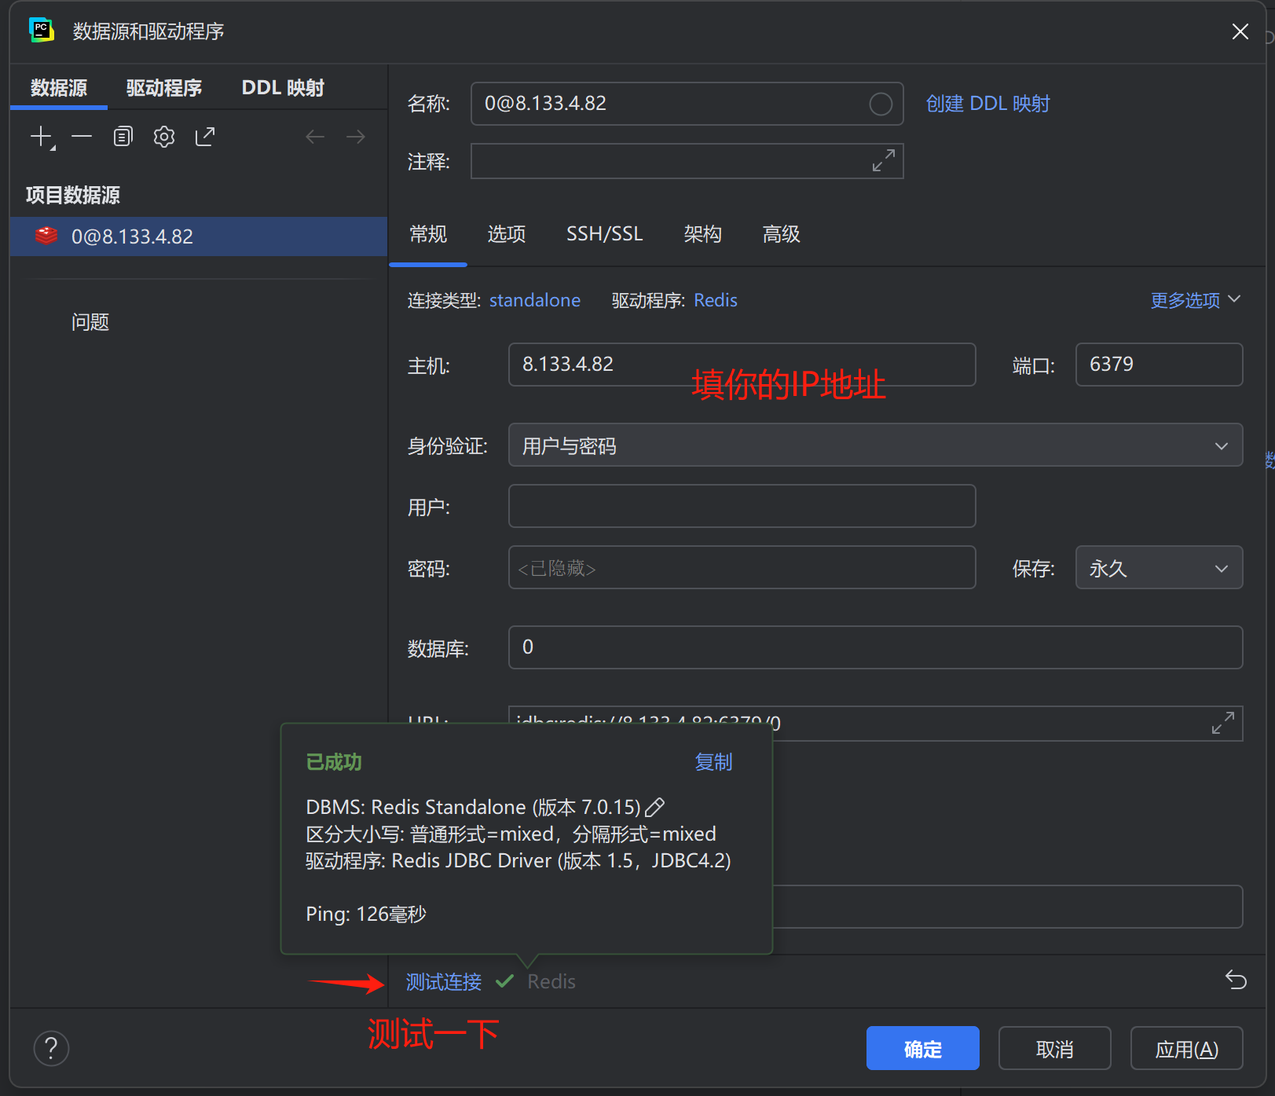Focus the 数据库 input field

point(875,647)
